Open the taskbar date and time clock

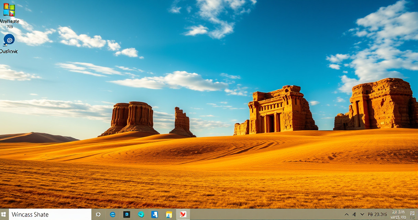[x=399, y=214]
